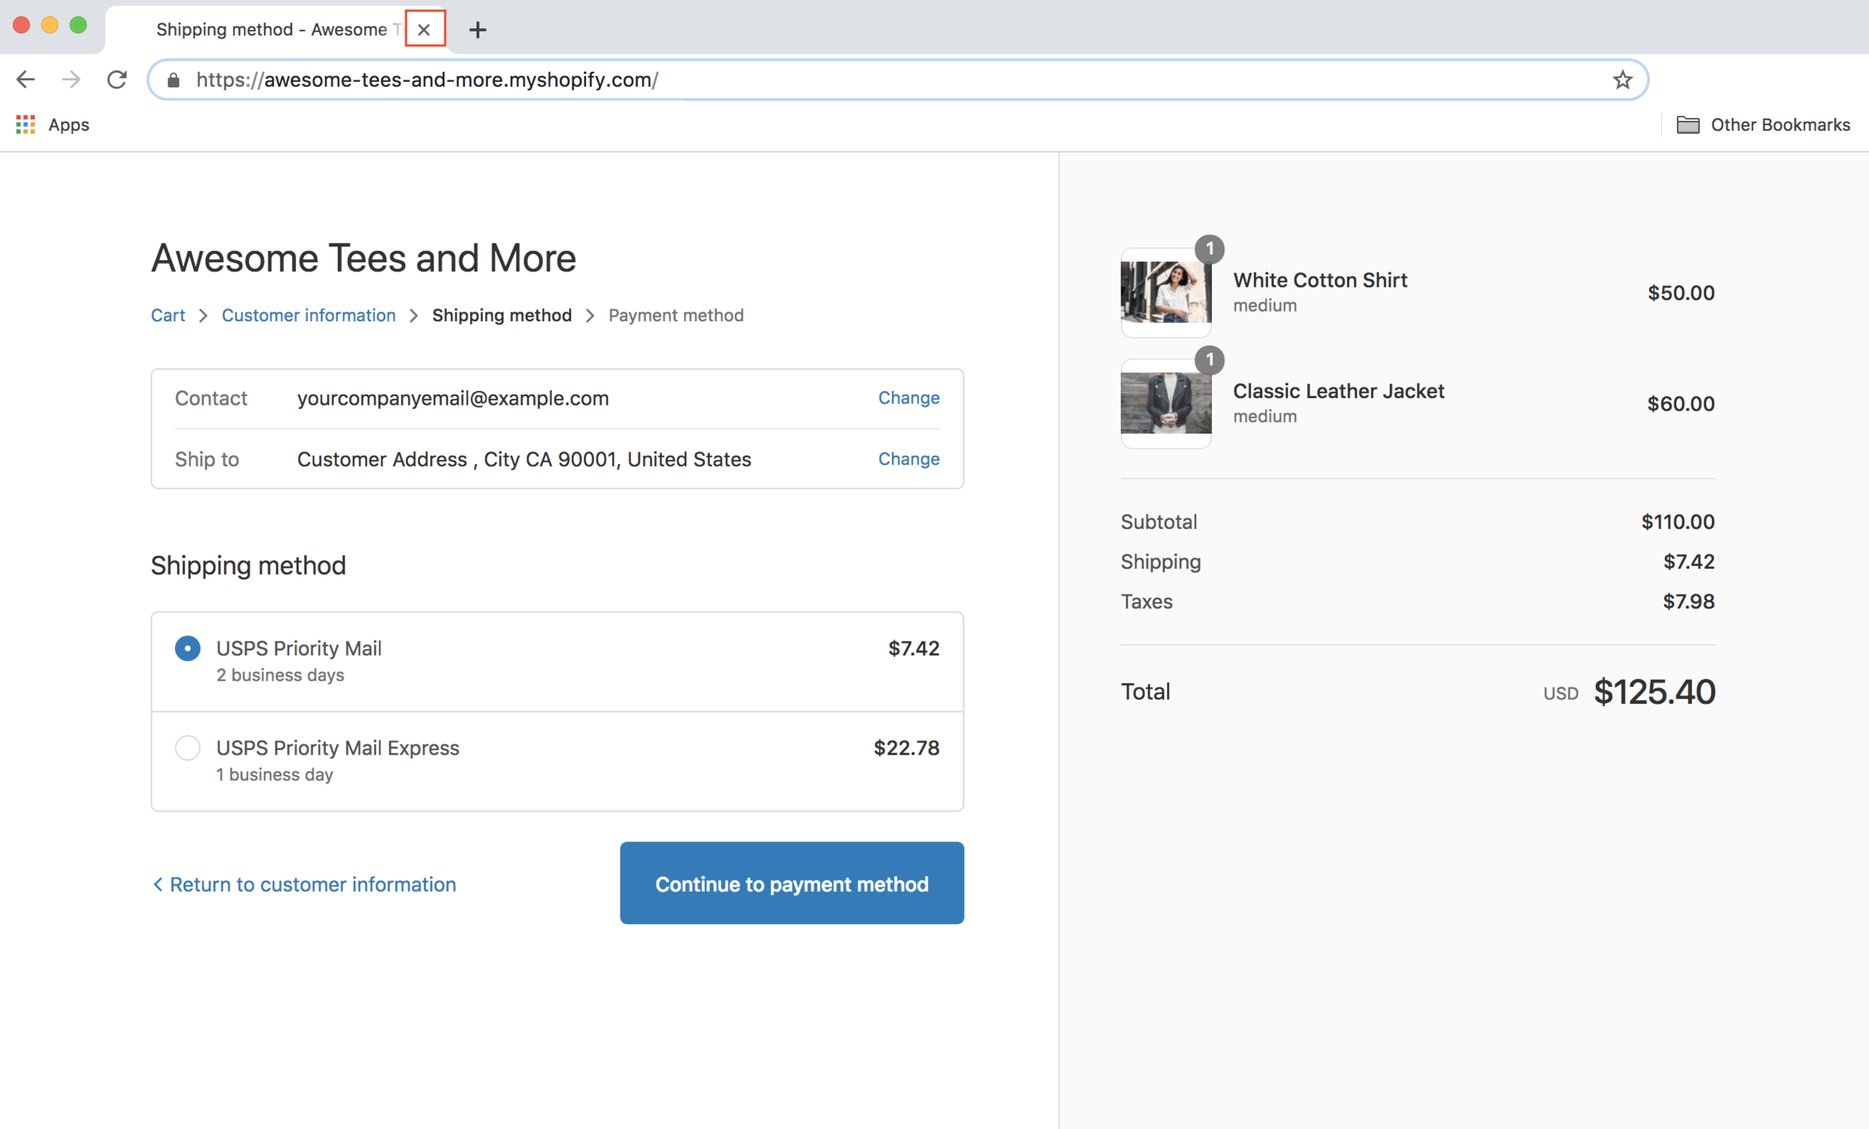Screen dimensions: 1869x1129
Task: Click the Classic Leather Jacket thumbnail
Action: pyautogui.click(x=1166, y=403)
